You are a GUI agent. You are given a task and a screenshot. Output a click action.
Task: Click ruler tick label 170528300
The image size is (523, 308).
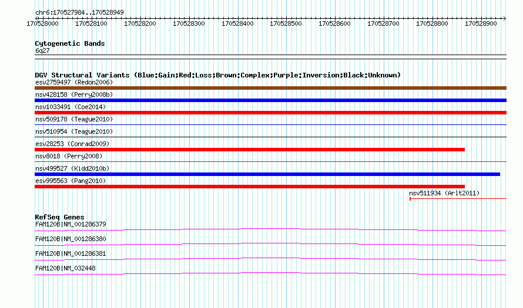tap(189, 23)
